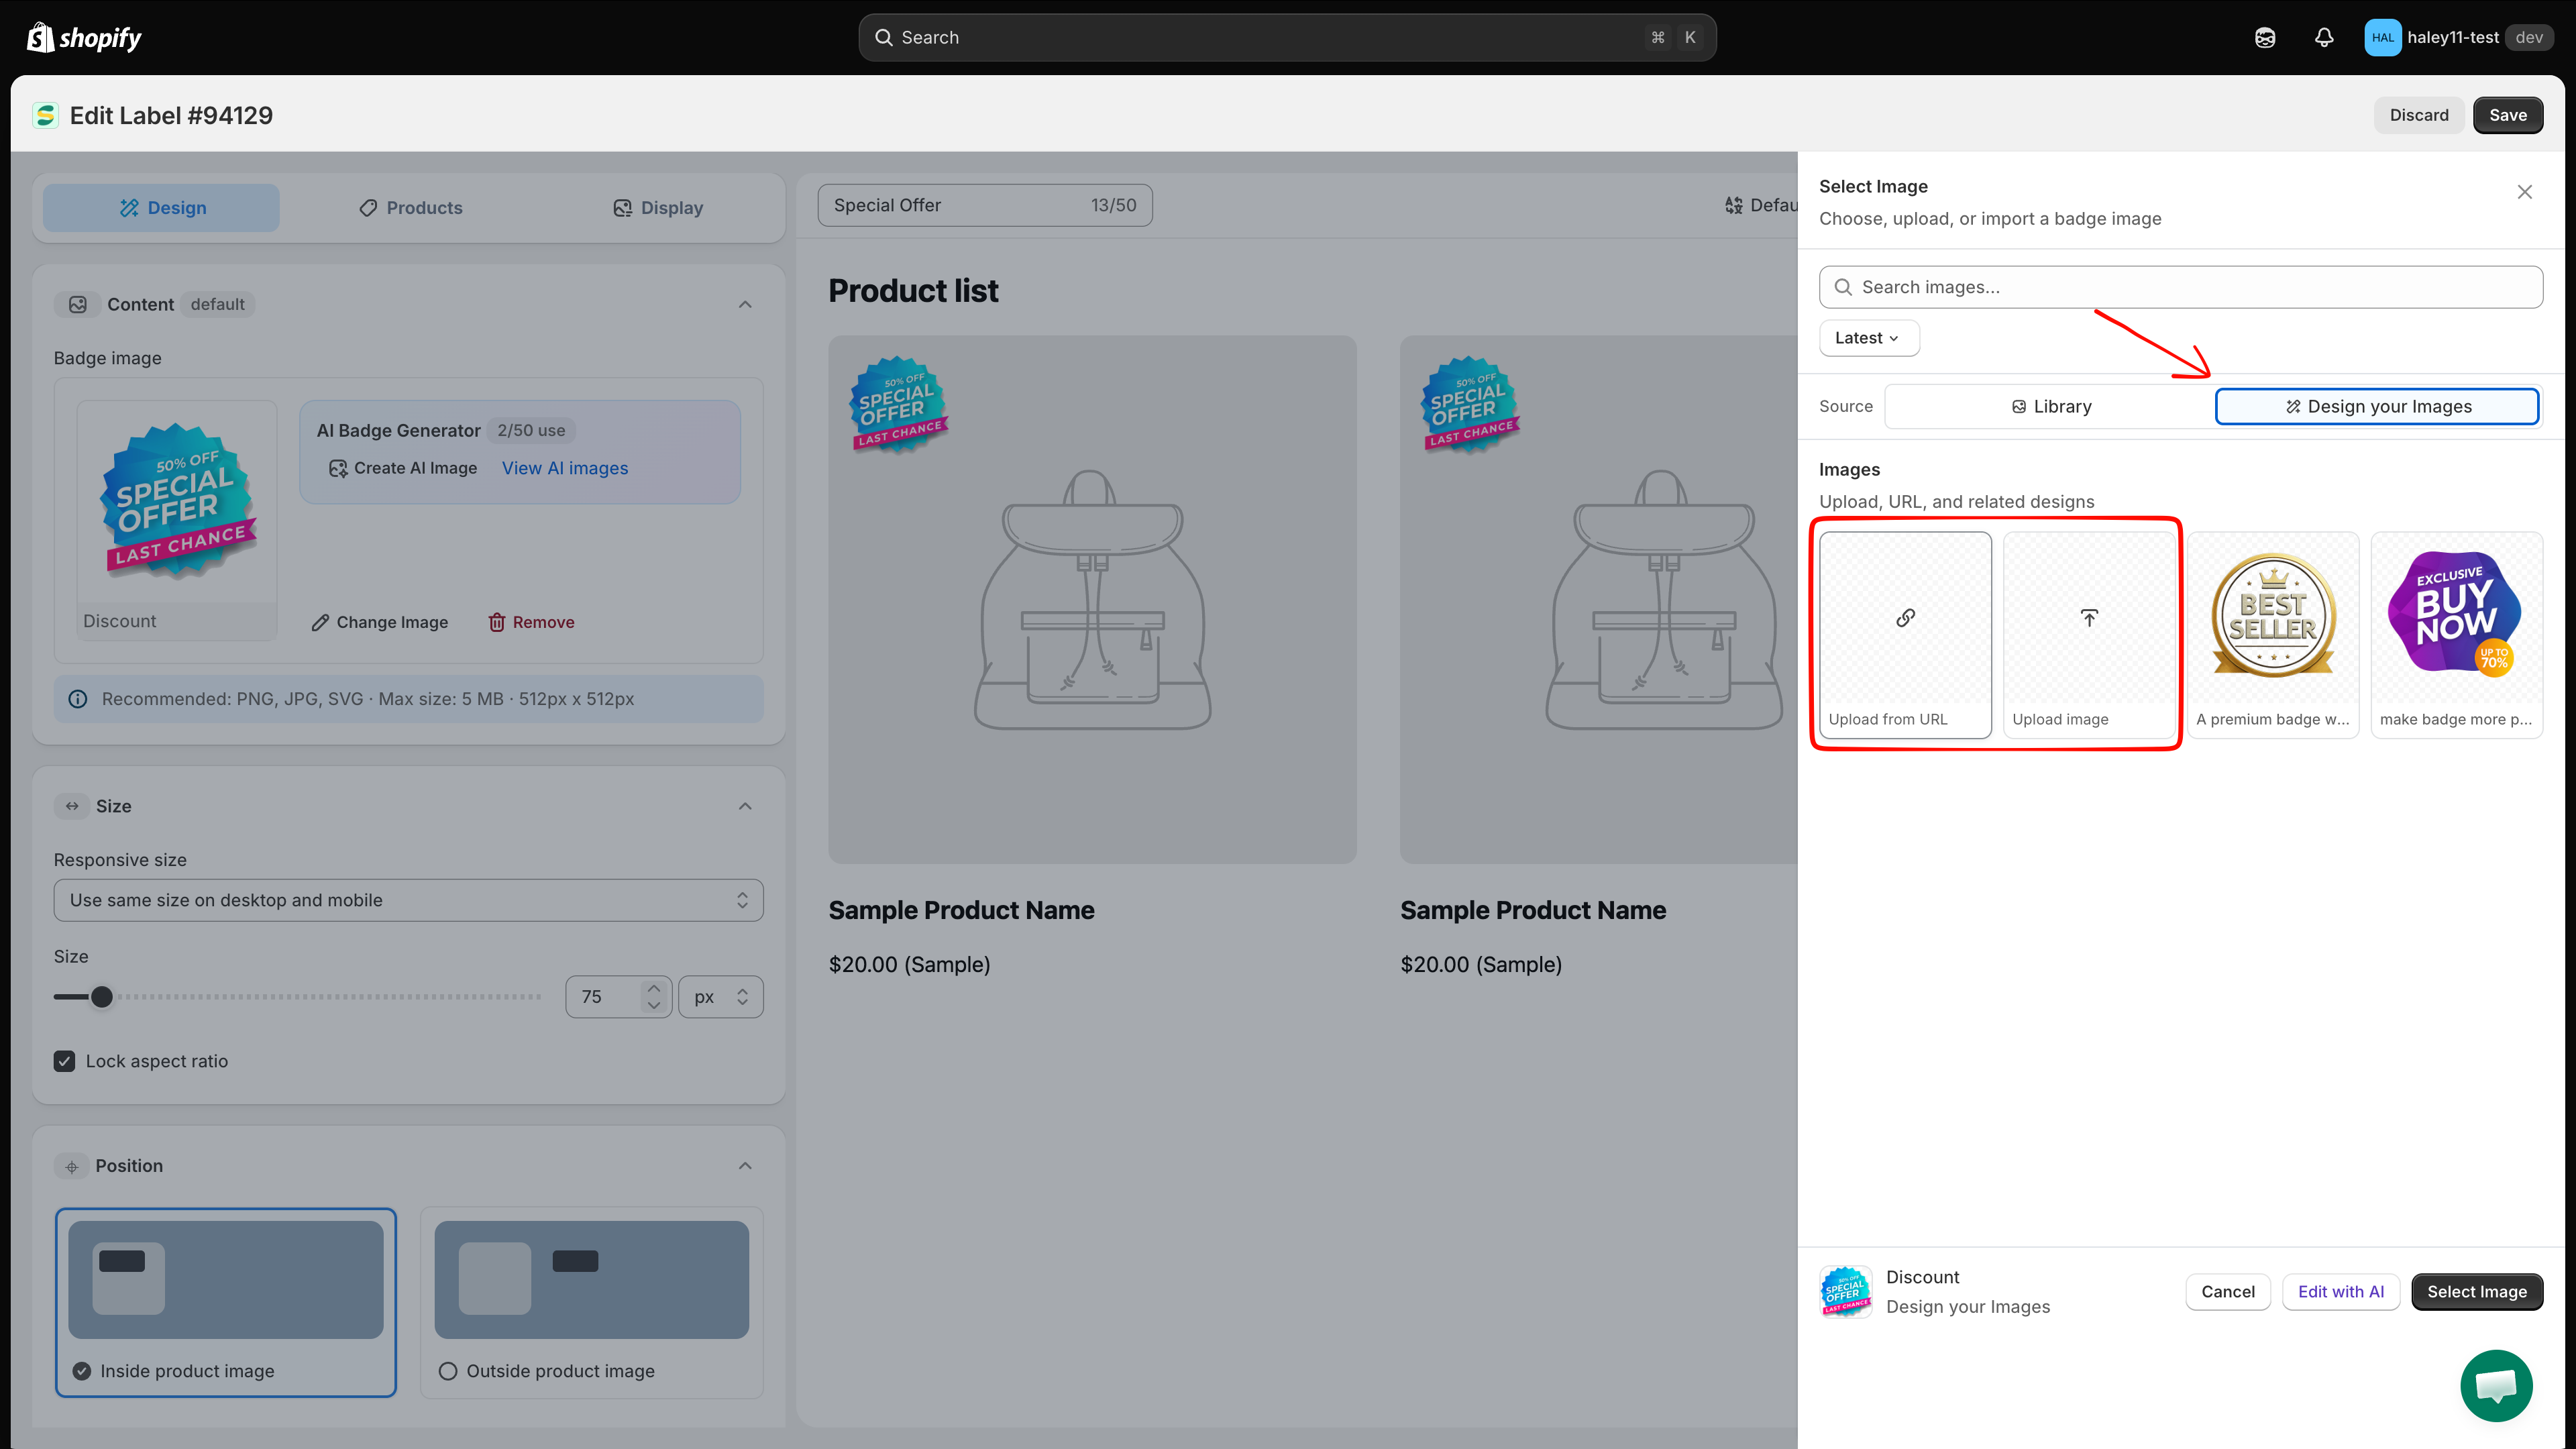Click the Size section resize icon
Screen dimensions: 2576x1449
[72, 806]
